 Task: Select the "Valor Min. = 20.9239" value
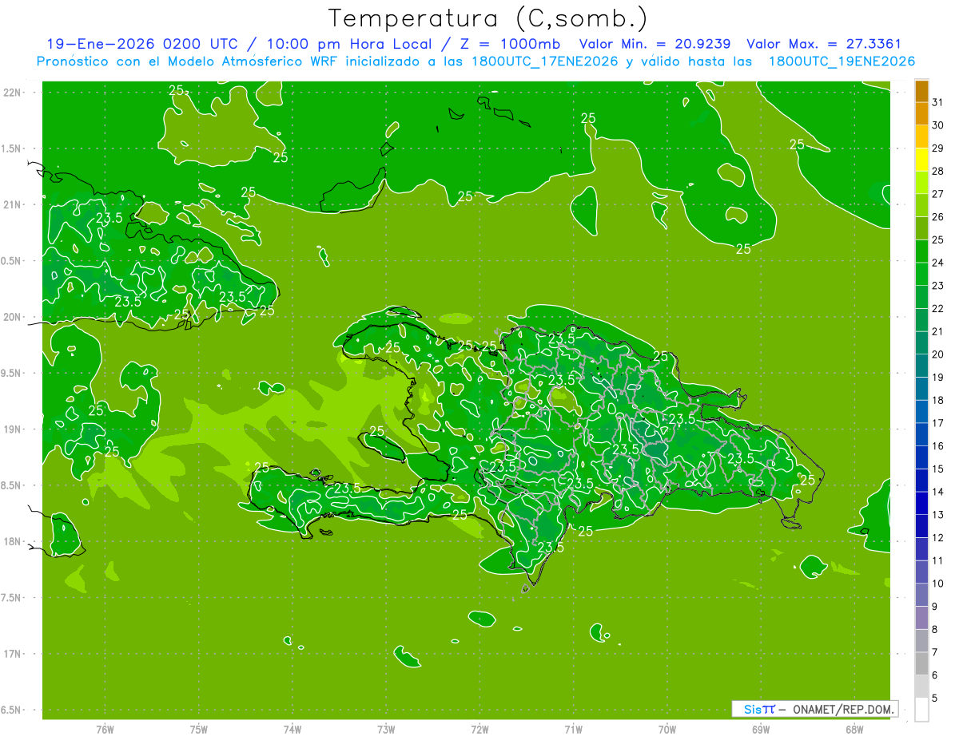(x=657, y=45)
